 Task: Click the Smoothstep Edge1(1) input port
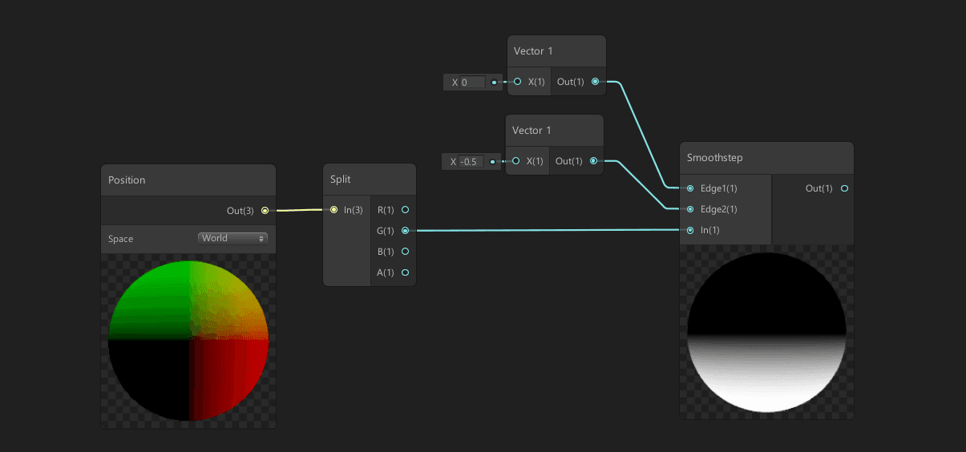(690, 188)
